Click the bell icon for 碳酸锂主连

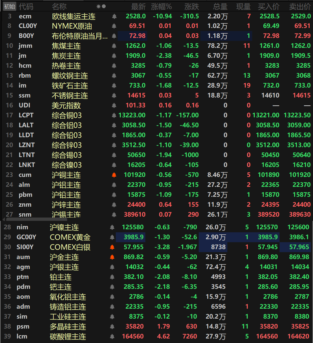coord(112,336)
